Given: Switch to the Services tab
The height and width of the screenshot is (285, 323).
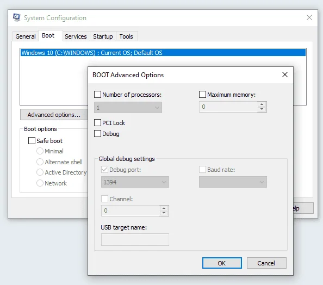Looking at the screenshot, I should (76, 36).
